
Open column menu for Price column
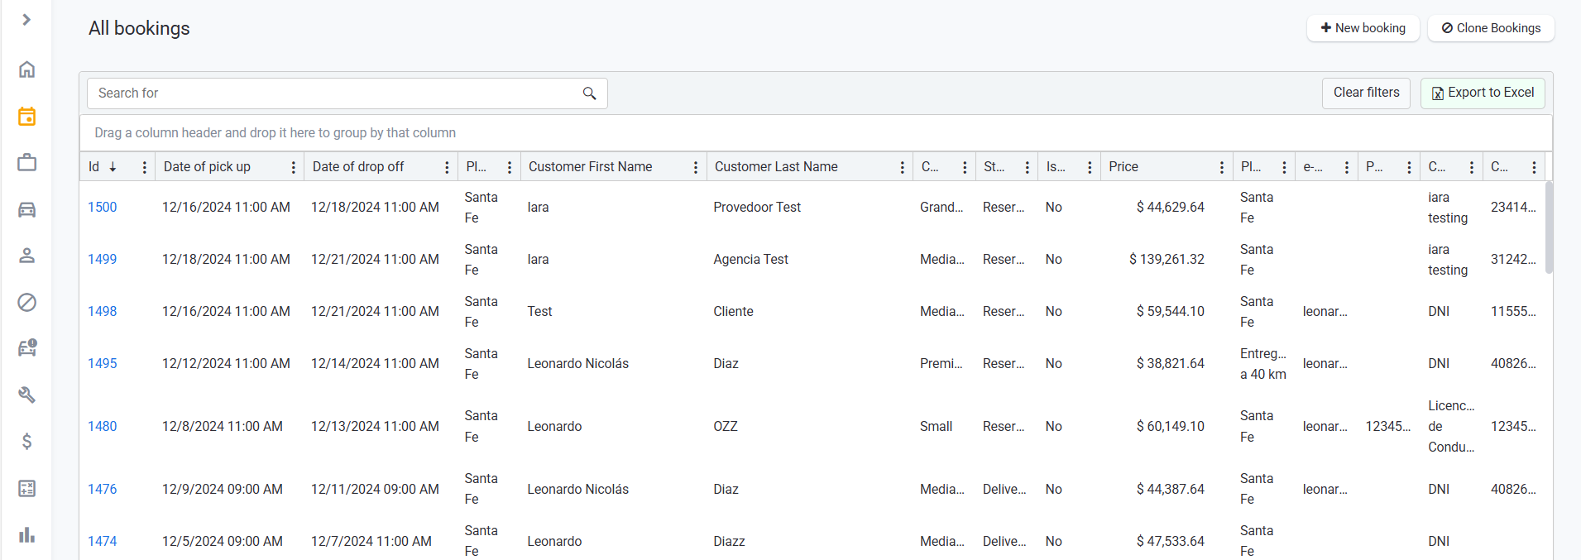pos(1221,167)
